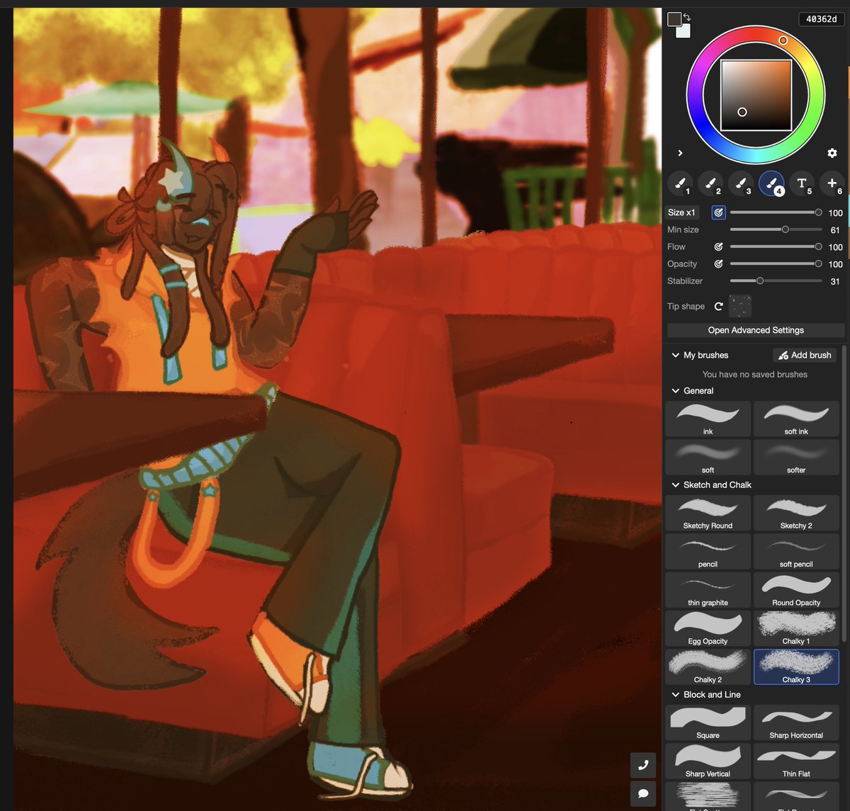Add a new tool slot with plus
Viewport: 850px width, 811px height.
[x=832, y=184]
